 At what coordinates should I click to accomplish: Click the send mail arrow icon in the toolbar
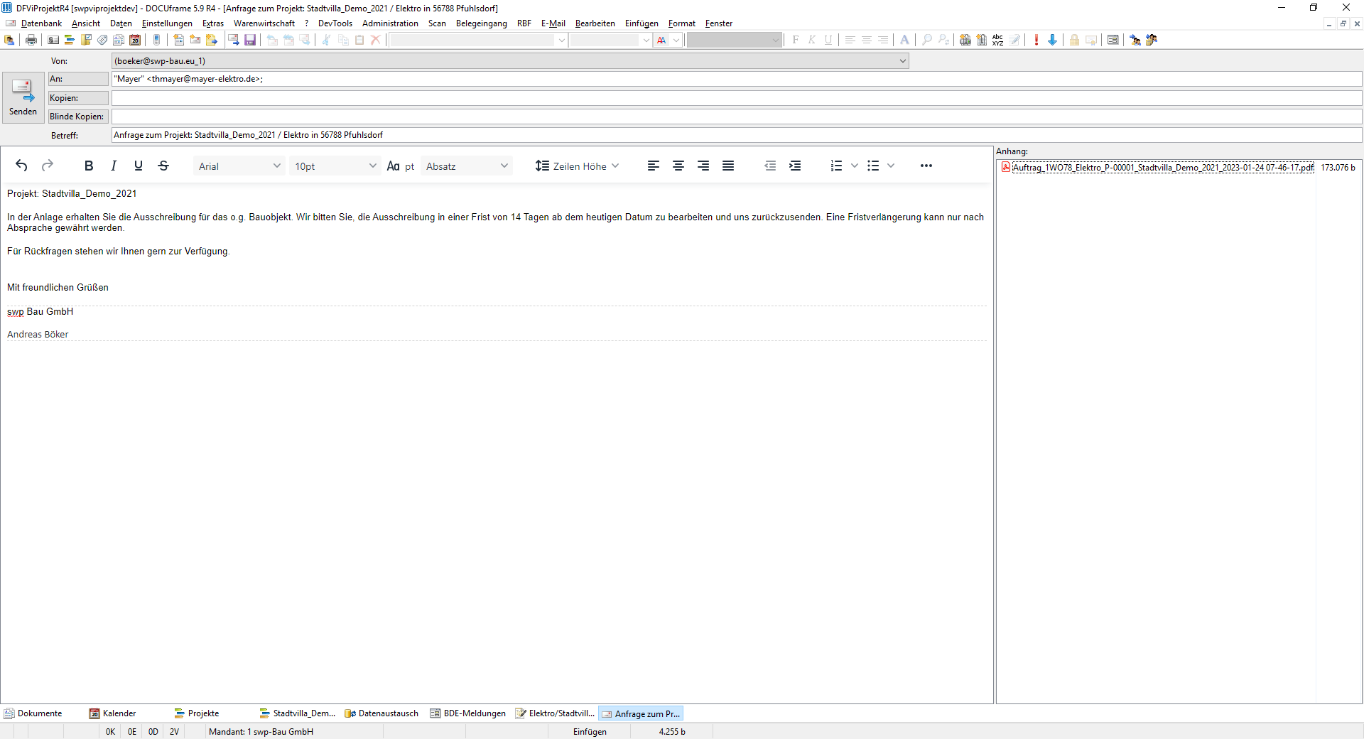[x=233, y=40]
